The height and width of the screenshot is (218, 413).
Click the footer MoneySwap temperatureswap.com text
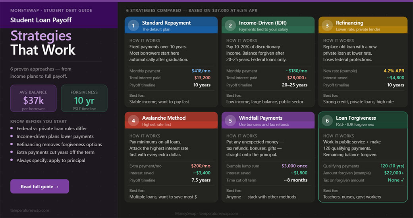(206, 214)
